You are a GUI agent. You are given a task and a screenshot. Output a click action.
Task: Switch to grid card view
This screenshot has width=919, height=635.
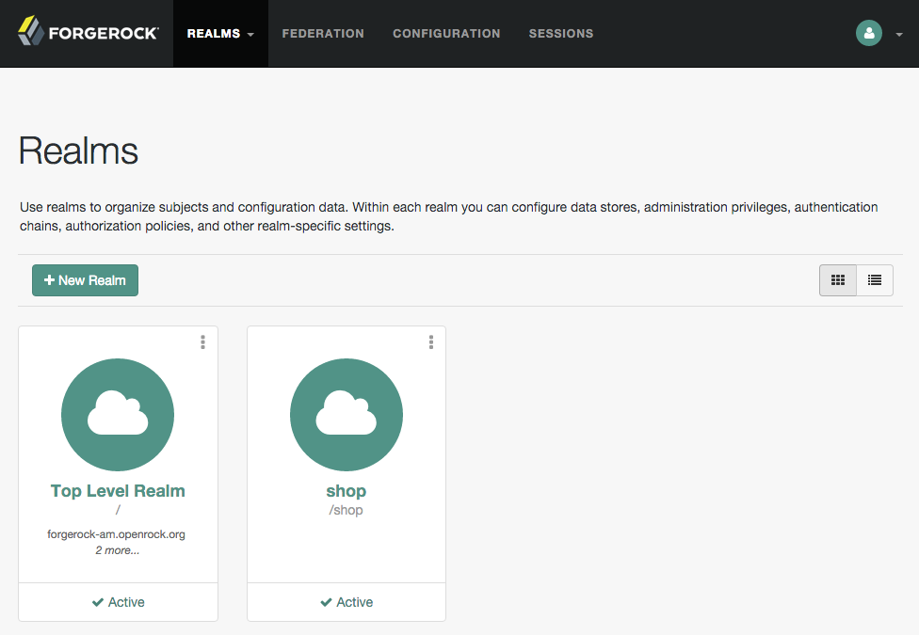[837, 280]
